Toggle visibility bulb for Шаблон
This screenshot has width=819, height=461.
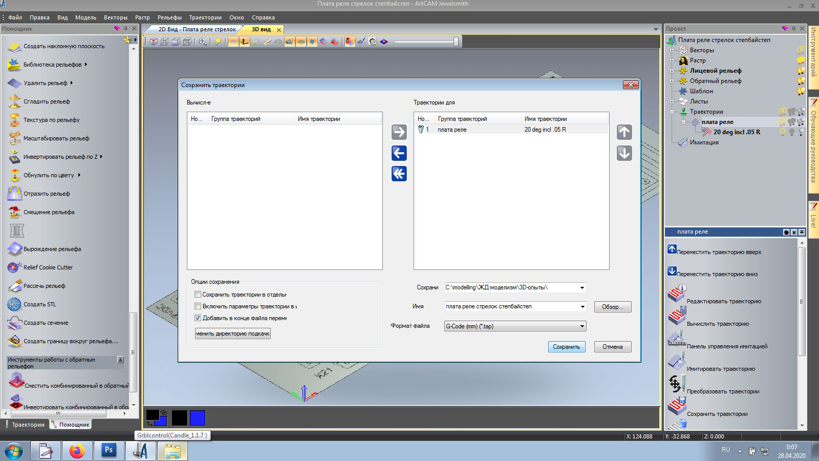pos(801,91)
